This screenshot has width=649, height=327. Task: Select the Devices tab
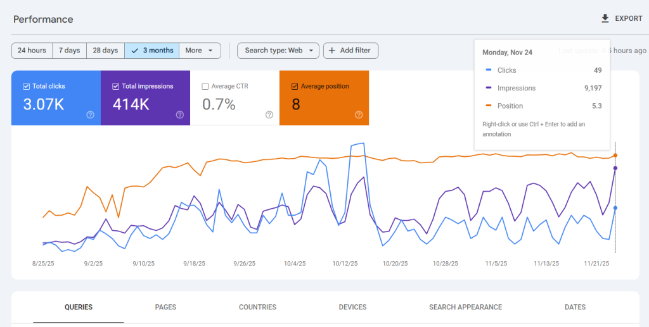click(352, 307)
